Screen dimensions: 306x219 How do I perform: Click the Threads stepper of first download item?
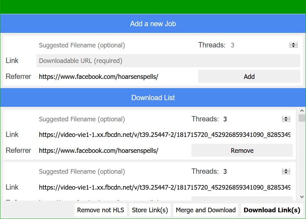tap(286, 119)
